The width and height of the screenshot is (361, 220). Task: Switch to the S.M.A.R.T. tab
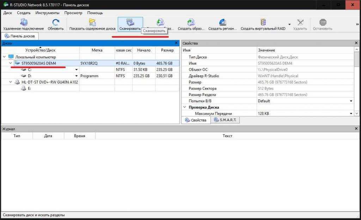tap(226, 120)
